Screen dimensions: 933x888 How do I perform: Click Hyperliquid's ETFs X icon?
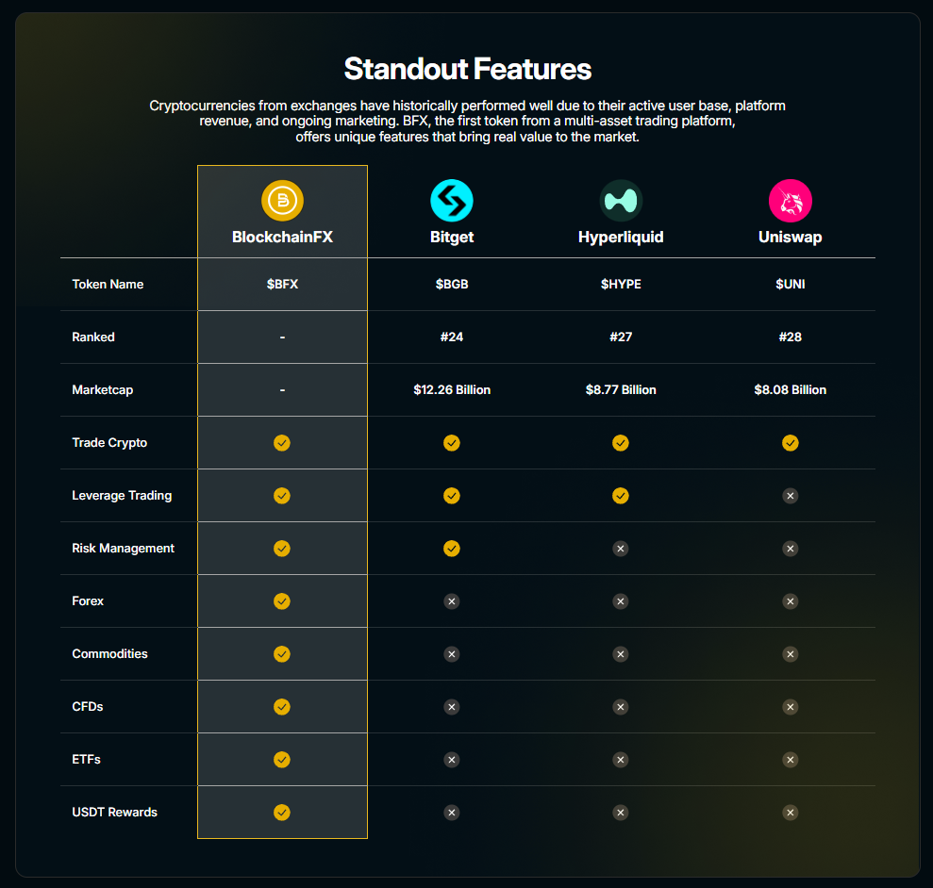(621, 759)
